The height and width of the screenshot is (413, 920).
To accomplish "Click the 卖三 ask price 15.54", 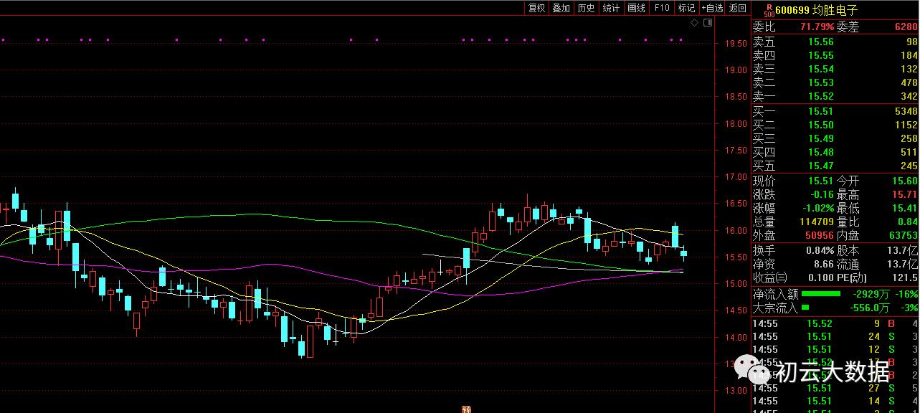I will pyautogui.click(x=821, y=69).
